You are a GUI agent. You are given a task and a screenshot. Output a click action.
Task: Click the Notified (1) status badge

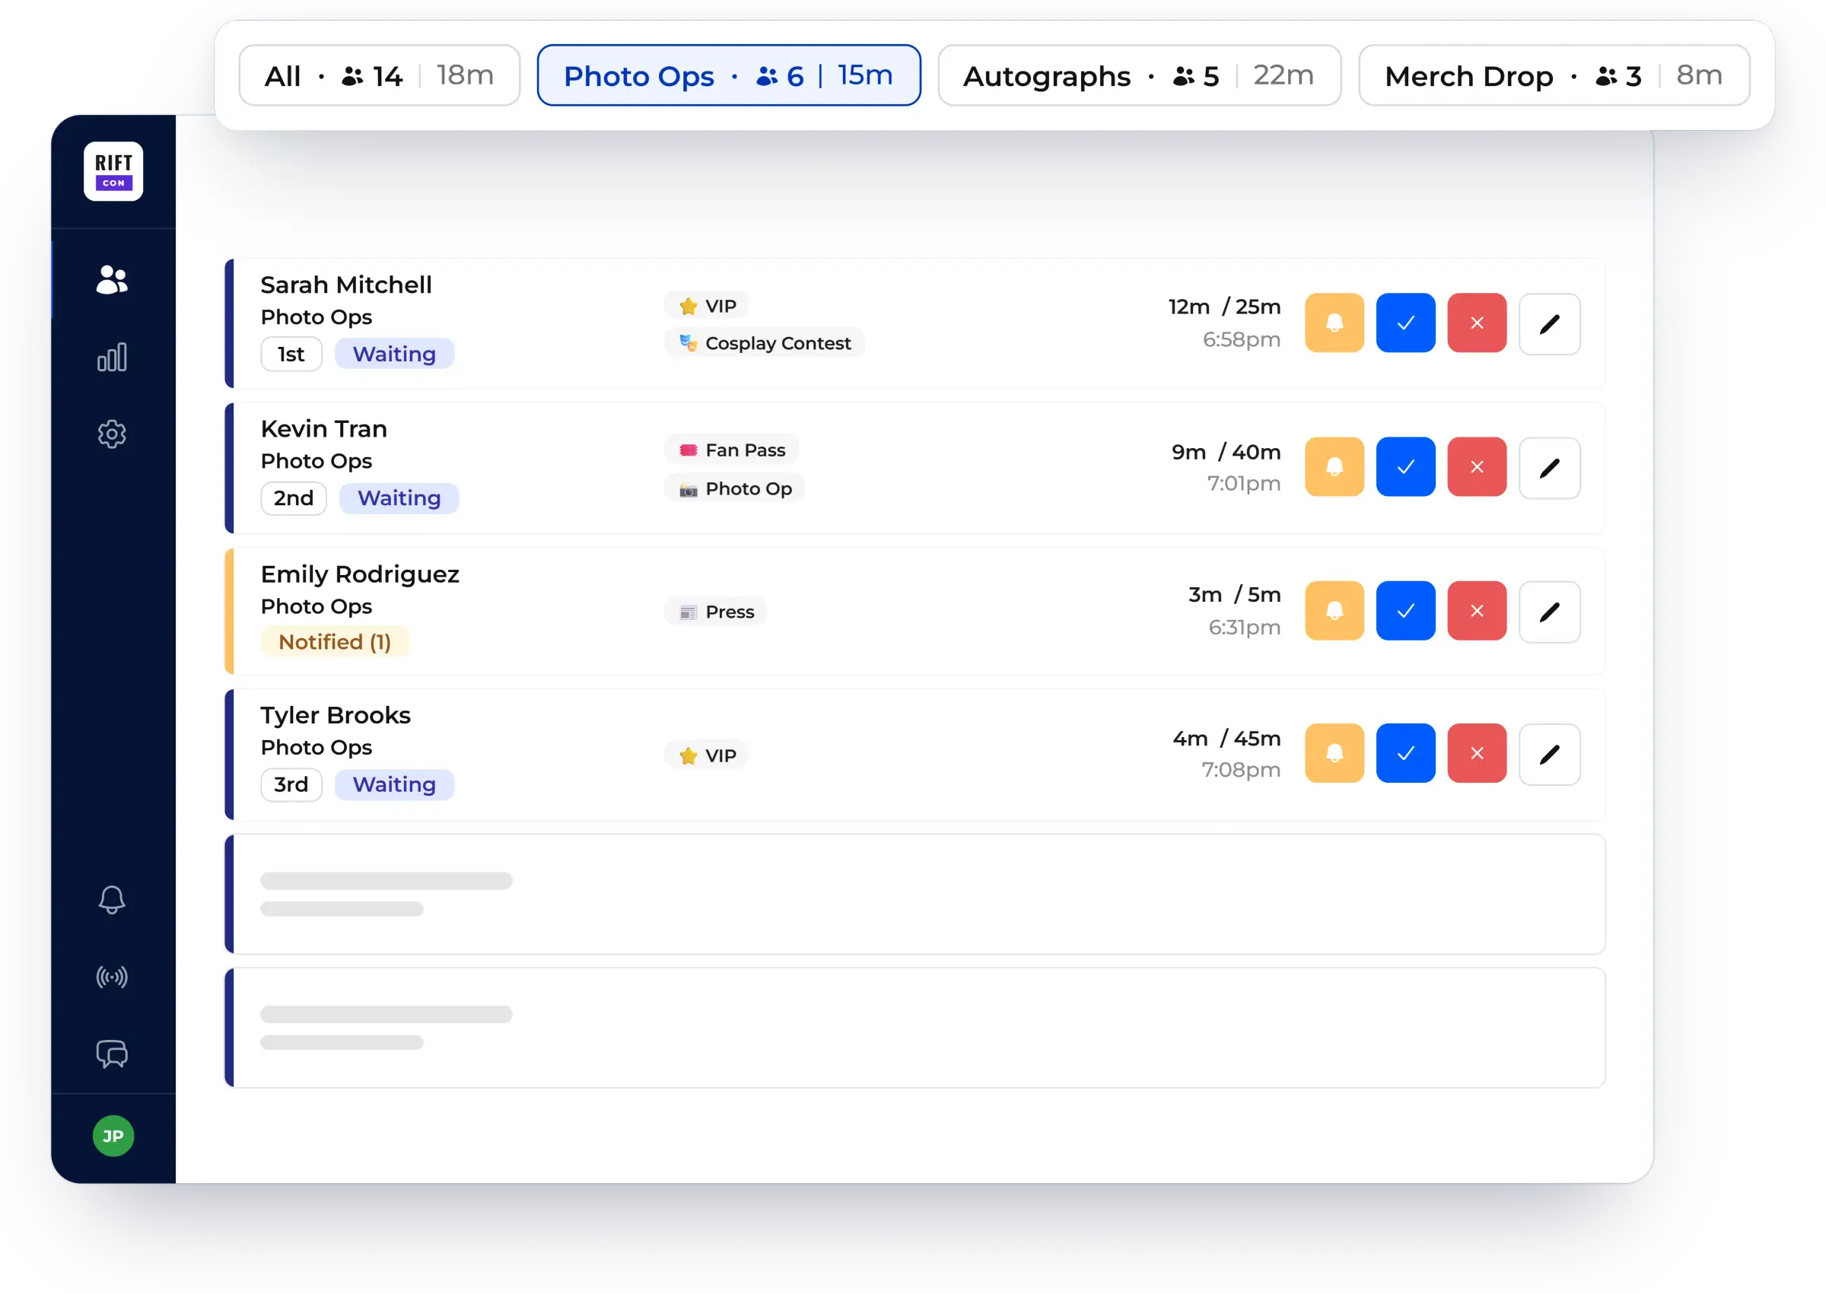[x=335, y=641]
